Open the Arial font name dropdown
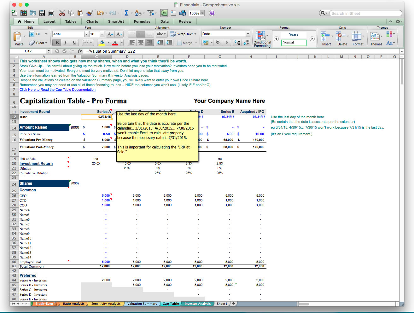The width and height of the screenshot is (414, 313). pos(86,34)
